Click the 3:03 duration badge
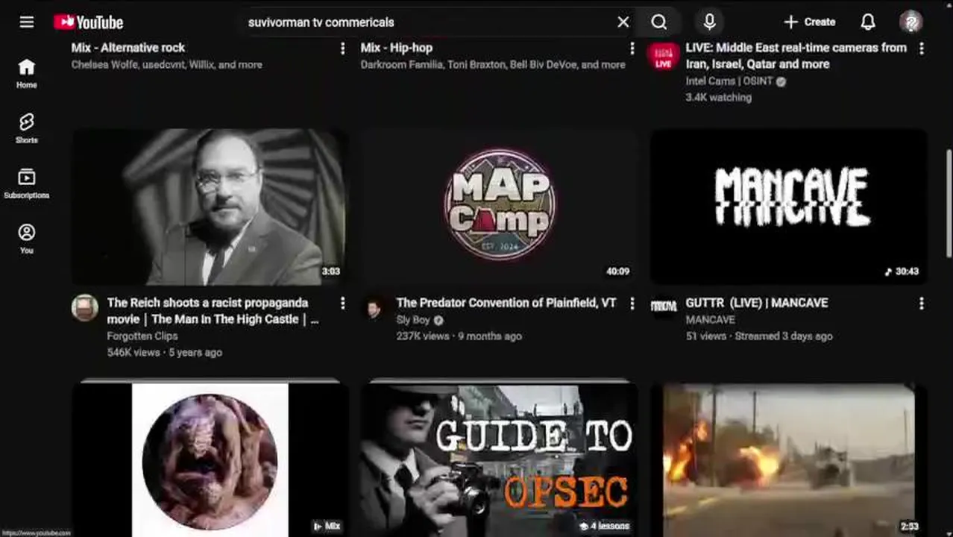953x537 pixels. (x=331, y=271)
